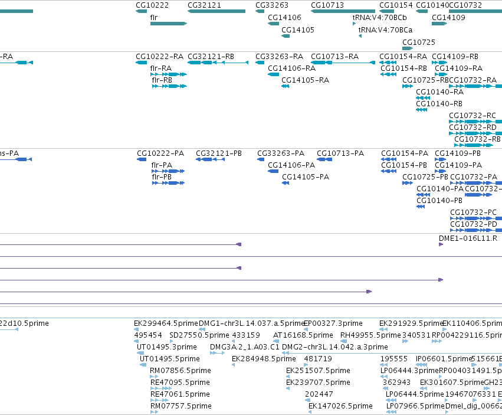Click the CG32121 gene bar
The height and width of the screenshot is (415, 502).
[216, 11]
